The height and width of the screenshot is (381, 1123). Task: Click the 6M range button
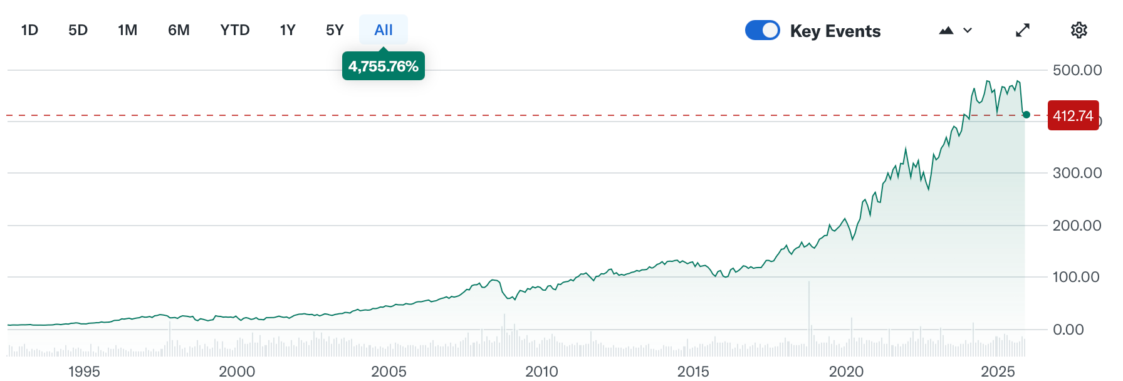coord(179,29)
